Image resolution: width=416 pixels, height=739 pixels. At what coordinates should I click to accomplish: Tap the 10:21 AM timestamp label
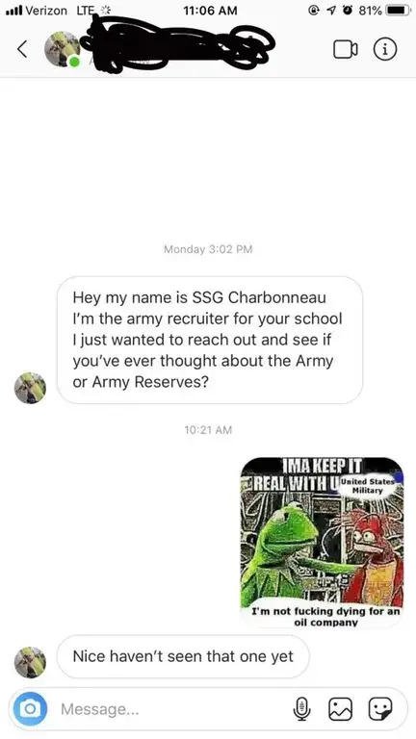(x=208, y=429)
